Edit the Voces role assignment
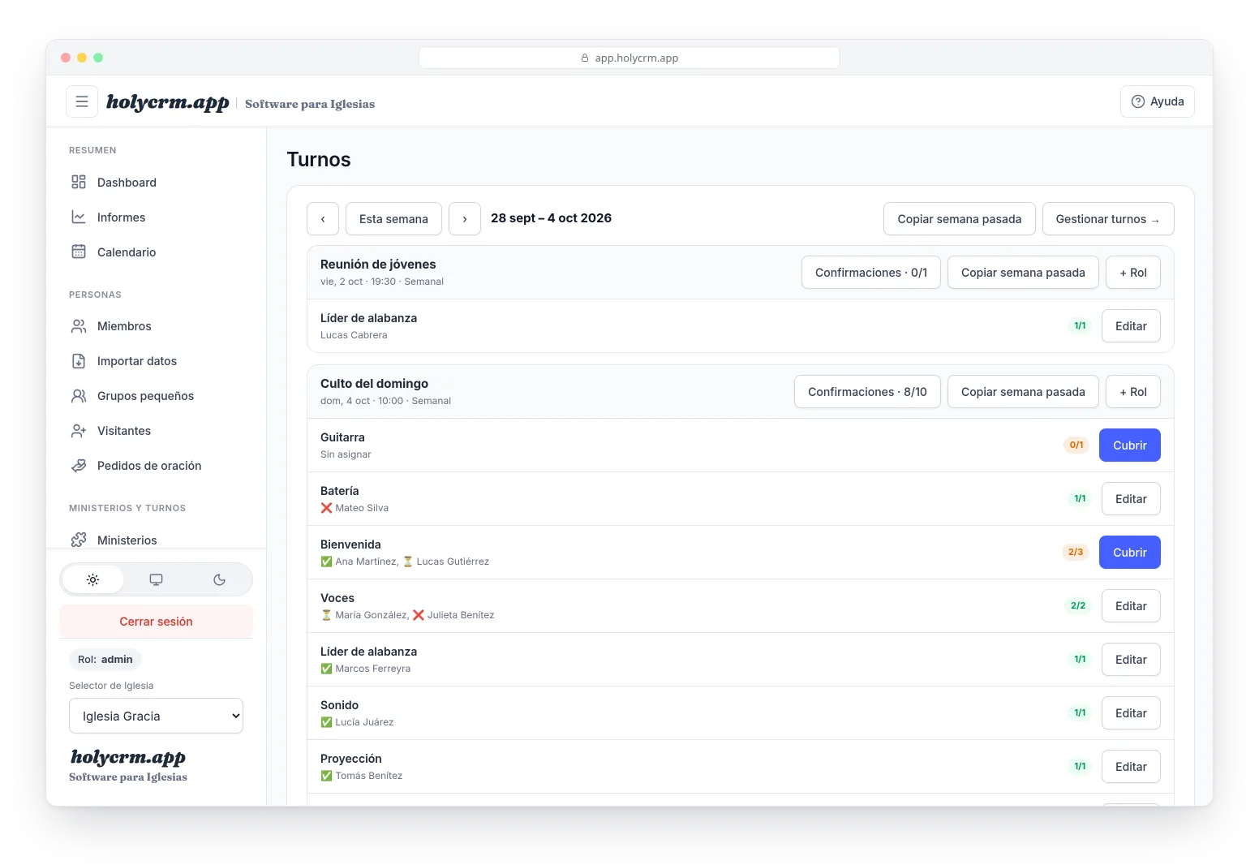The image size is (1259, 865). [1131, 605]
